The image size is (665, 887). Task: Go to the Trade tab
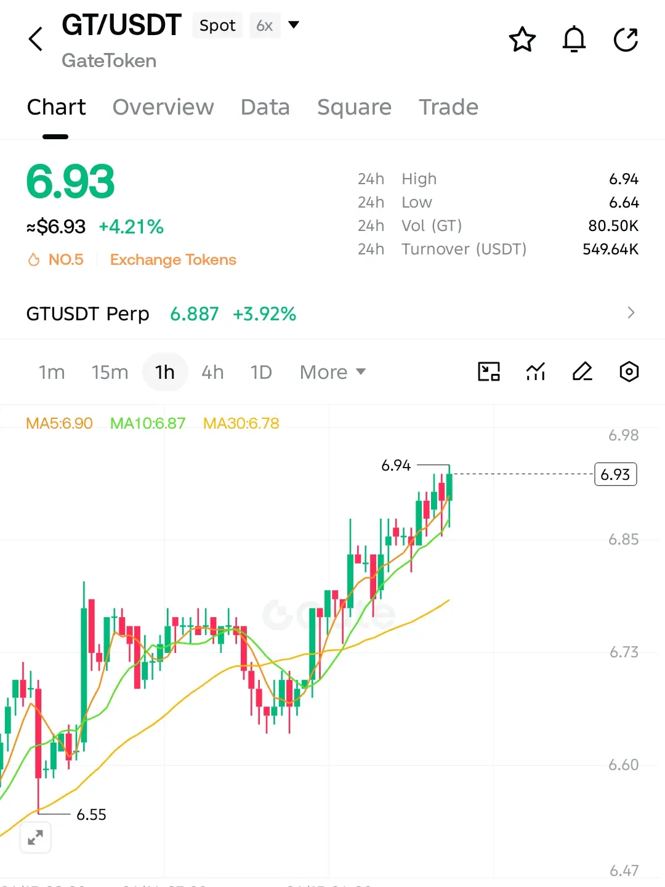tap(448, 107)
